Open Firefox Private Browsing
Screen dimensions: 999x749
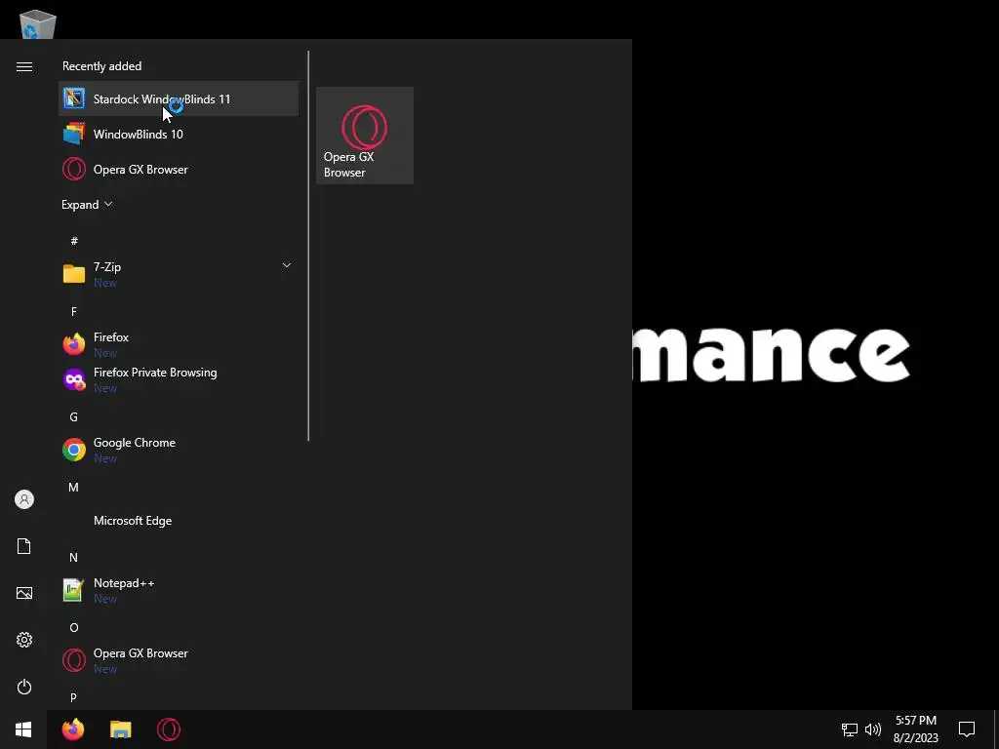[179, 379]
